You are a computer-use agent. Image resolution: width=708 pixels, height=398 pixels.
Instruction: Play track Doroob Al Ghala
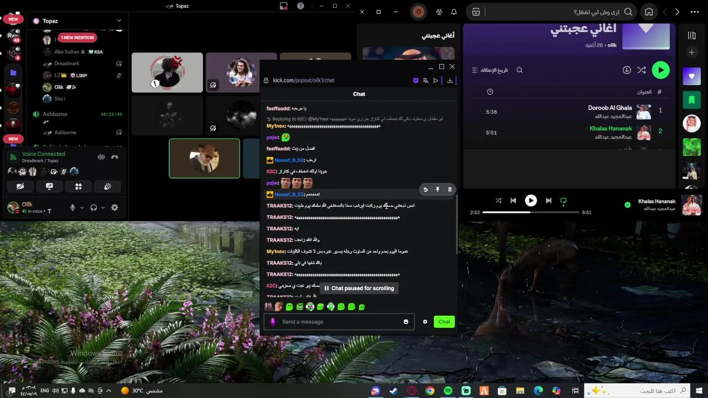coord(610,108)
